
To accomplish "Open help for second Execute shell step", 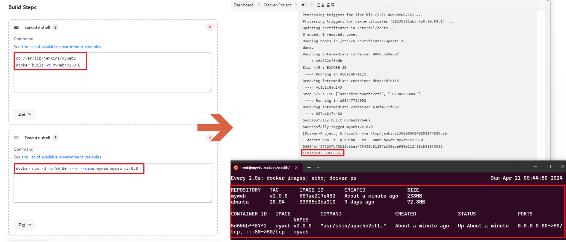I will point(55,138).
